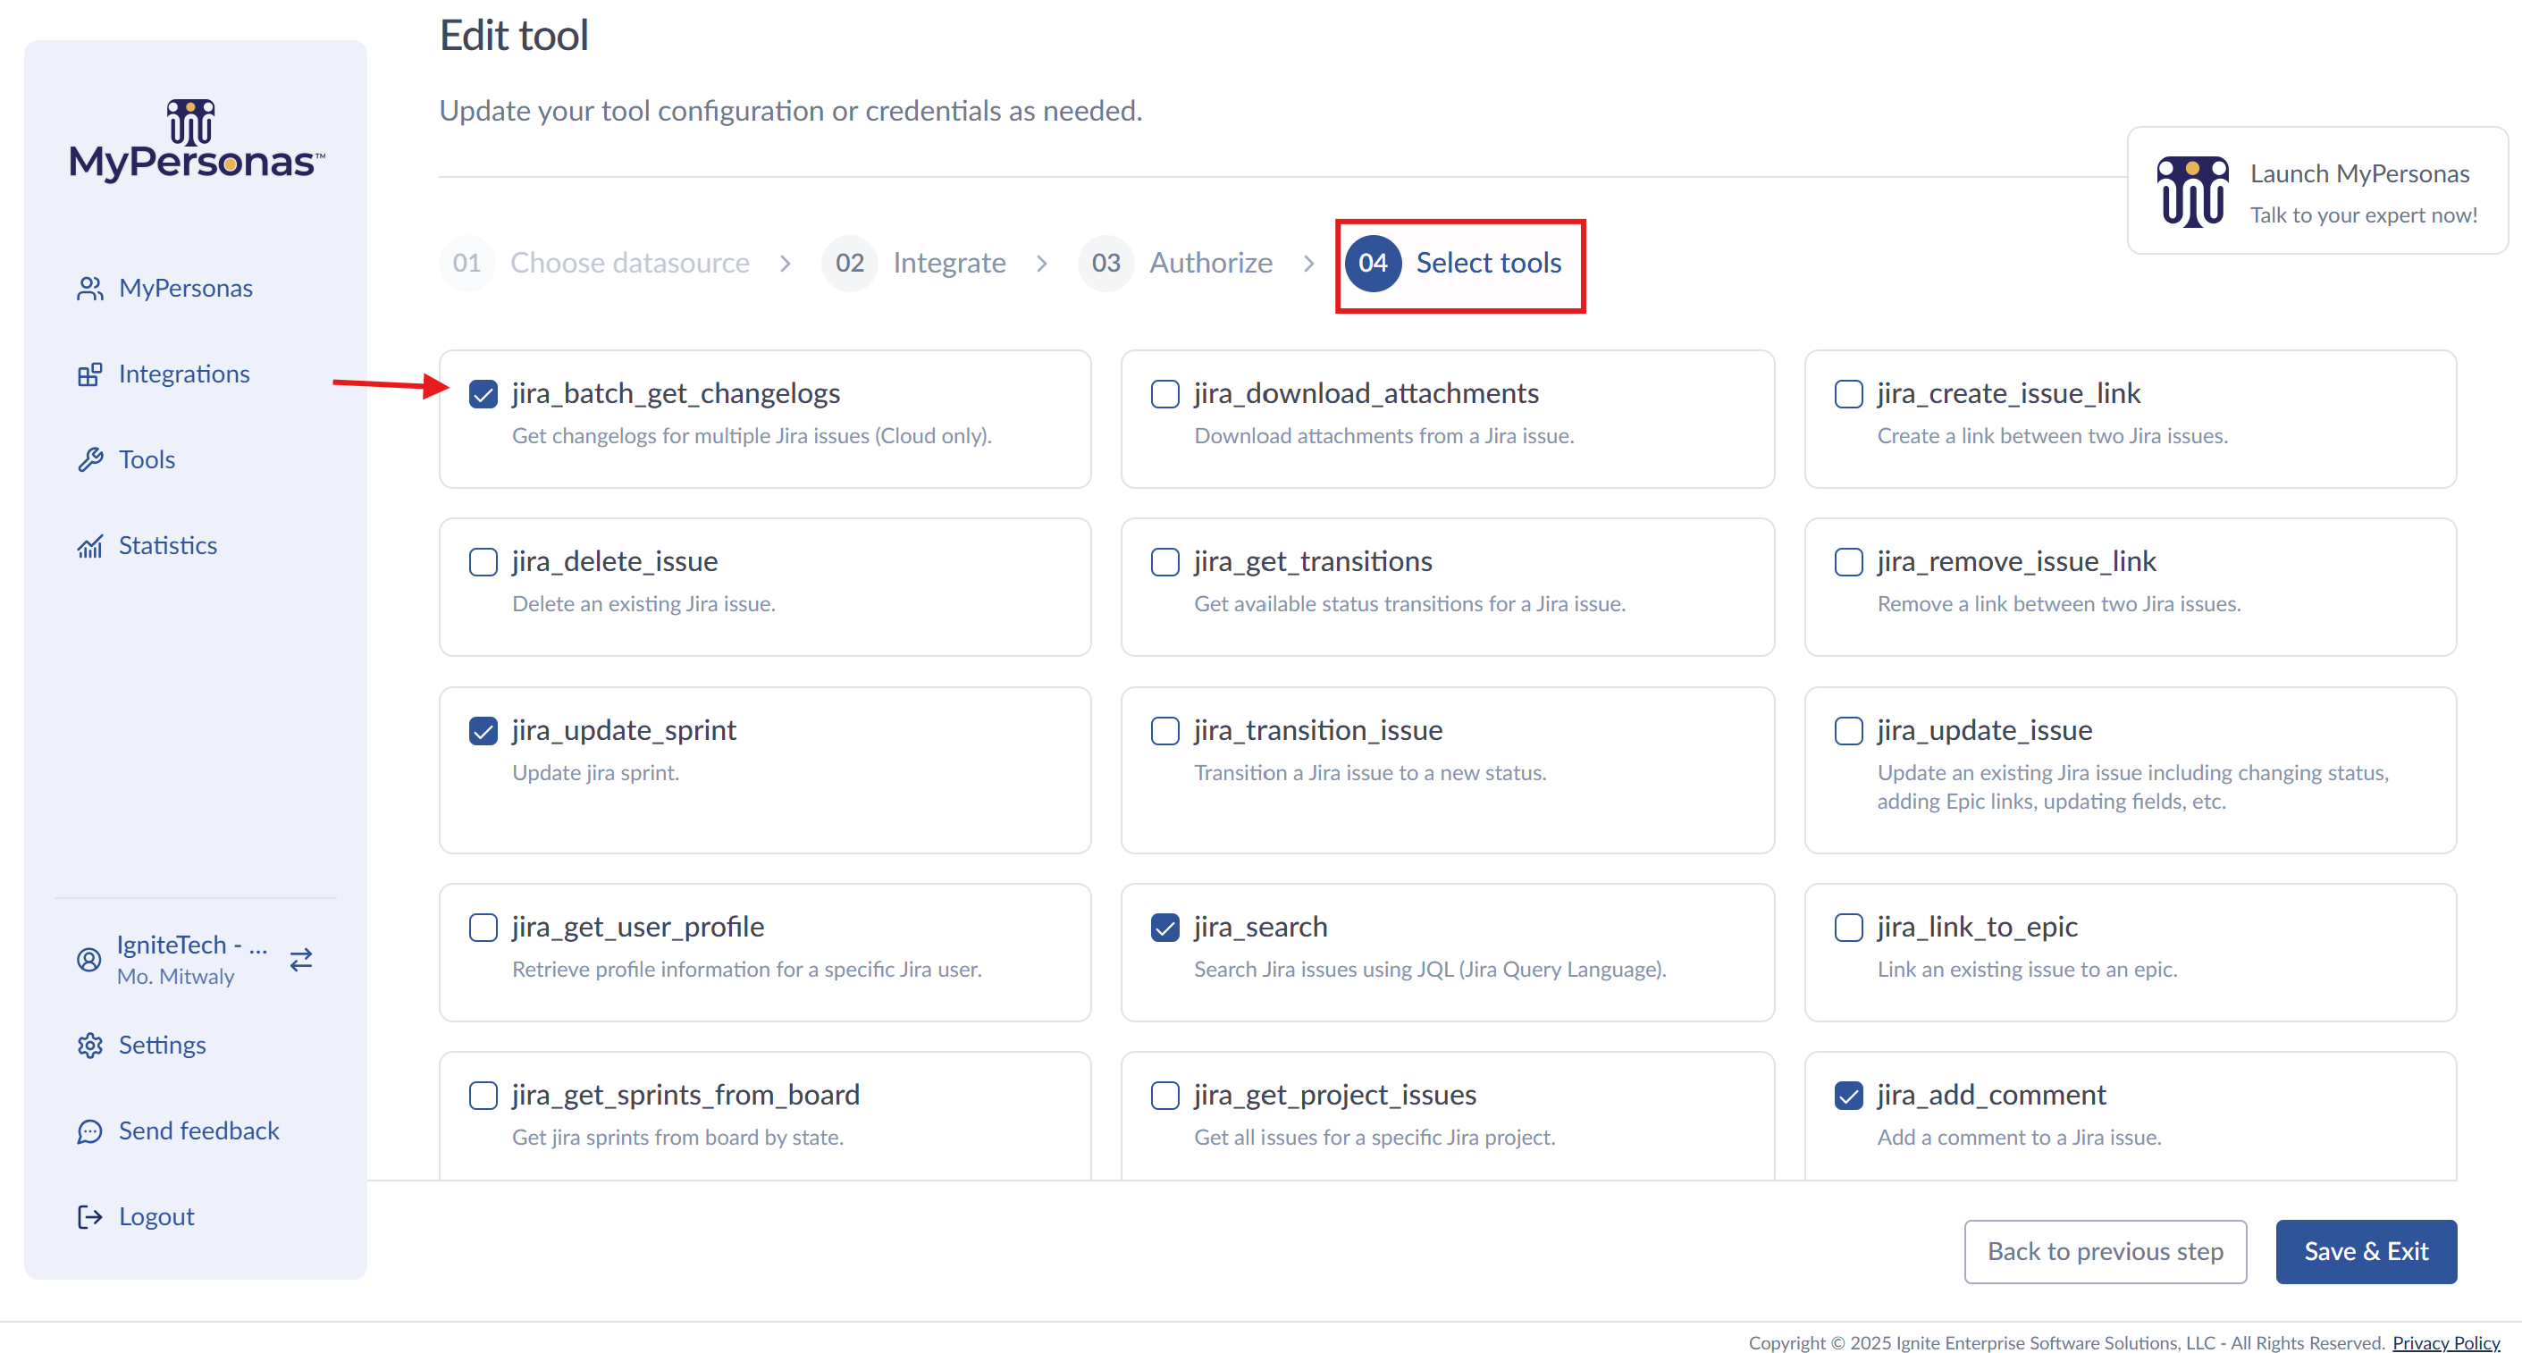The image size is (2522, 1353).
Task: Click 'Get jira sprints from board by state.' text
Action: point(677,1137)
